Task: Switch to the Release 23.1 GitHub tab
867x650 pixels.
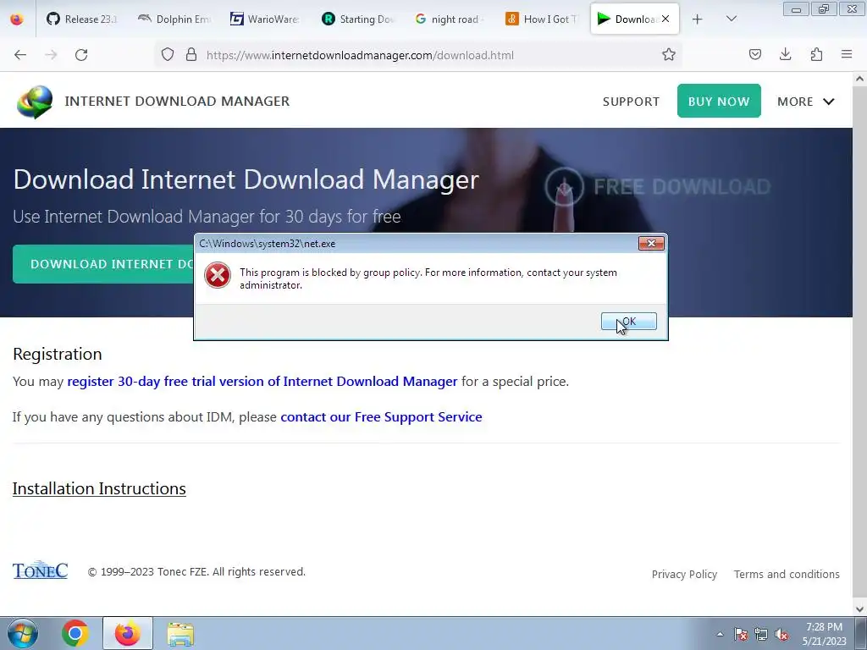Action: click(x=82, y=19)
